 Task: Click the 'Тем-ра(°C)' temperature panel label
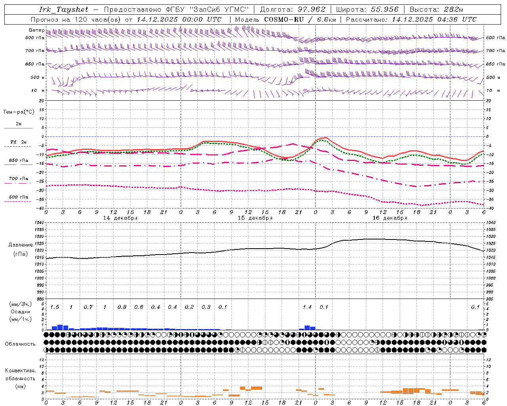[19, 112]
